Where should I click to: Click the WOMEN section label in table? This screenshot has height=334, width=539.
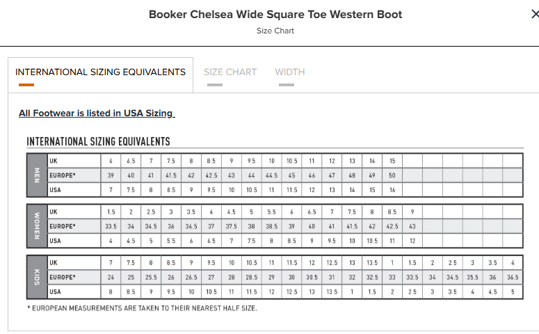pyautogui.click(x=37, y=226)
